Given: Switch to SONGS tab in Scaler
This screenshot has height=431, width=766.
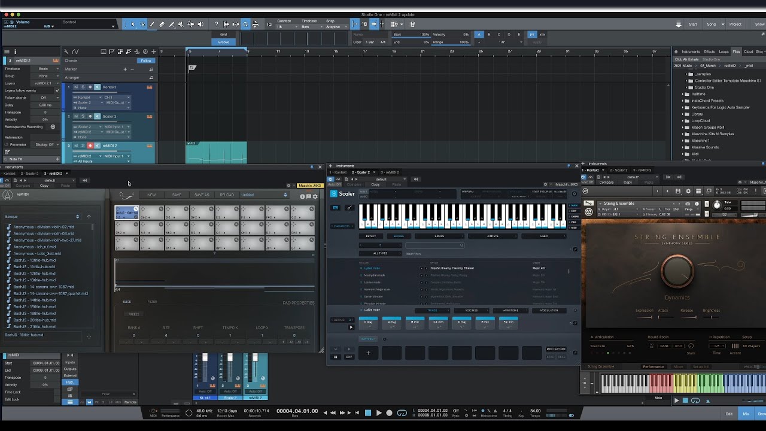Looking at the screenshot, I should pos(439,236).
